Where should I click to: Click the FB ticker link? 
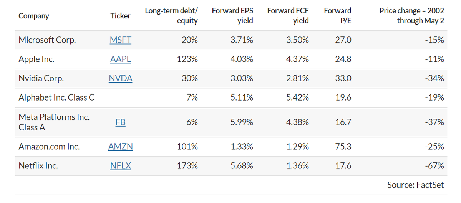[x=120, y=122]
